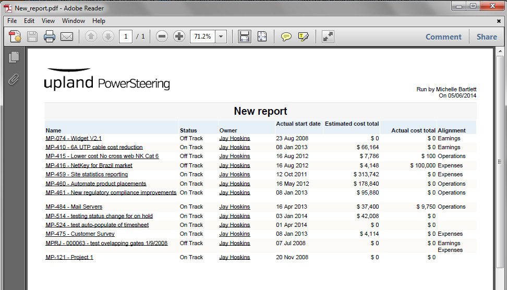Open the Edit menu
The height and width of the screenshot is (290, 507).
coord(29,21)
